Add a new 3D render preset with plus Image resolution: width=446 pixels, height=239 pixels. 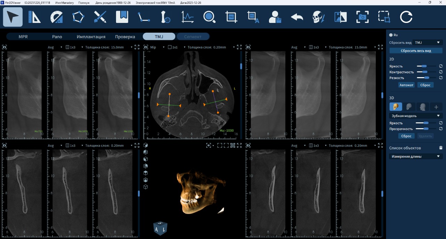point(436,107)
